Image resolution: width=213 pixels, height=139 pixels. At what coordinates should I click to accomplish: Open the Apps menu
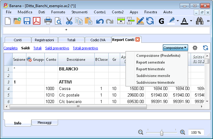point(134,12)
